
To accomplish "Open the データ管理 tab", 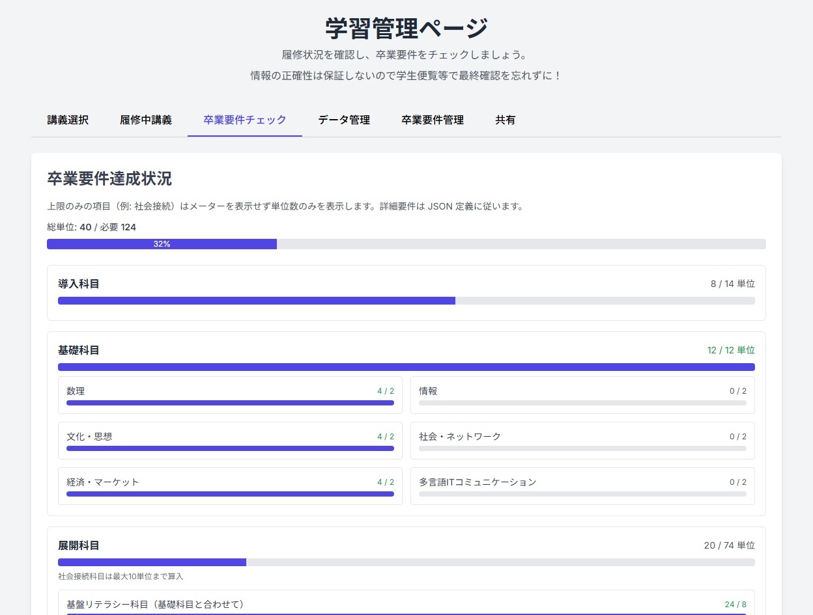I will tap(344, 120).
